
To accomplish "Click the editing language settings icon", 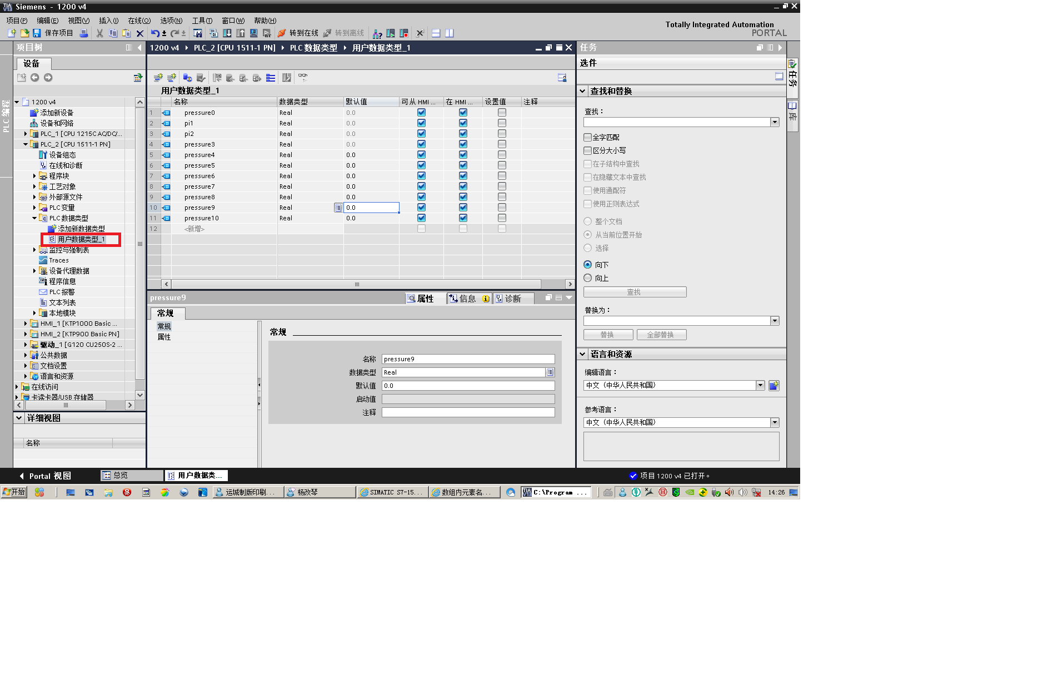I will 773,386.
